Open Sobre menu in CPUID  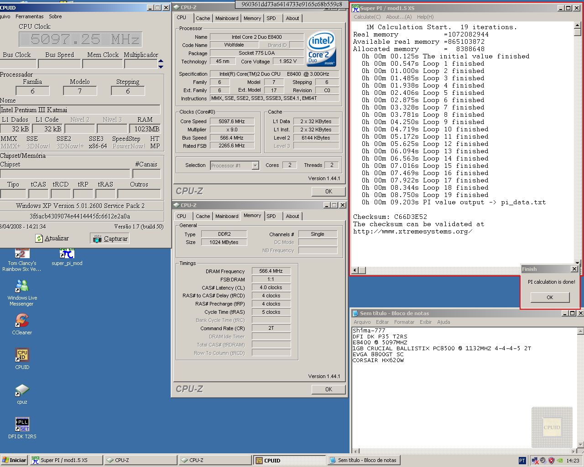[55, 16]
